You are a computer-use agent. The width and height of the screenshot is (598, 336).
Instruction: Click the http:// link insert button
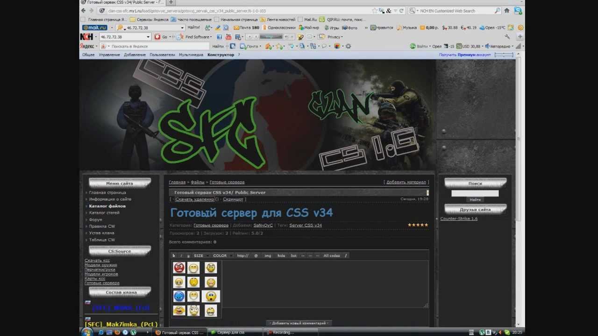242,256
